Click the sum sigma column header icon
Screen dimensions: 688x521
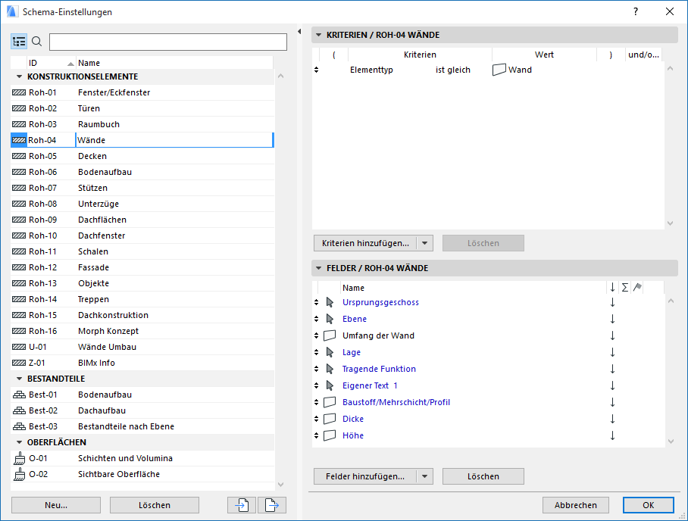point(625,288)
